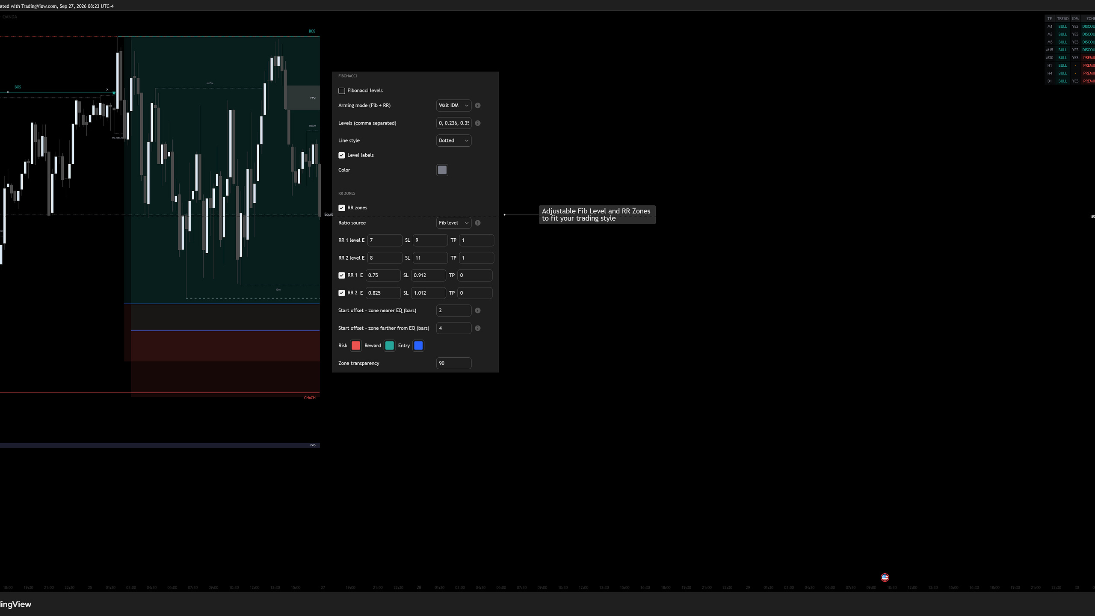Open the Risk red color swatch

[x=355, y=346]
